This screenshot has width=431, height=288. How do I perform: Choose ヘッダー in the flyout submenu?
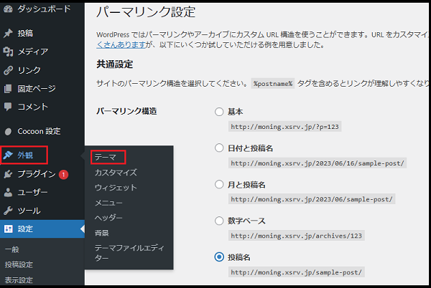click(x=108, y=218)
